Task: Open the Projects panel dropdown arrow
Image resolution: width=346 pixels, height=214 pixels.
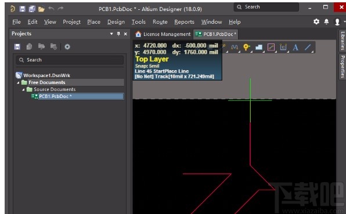Action: pyautogui.click(x=111, y=34)
